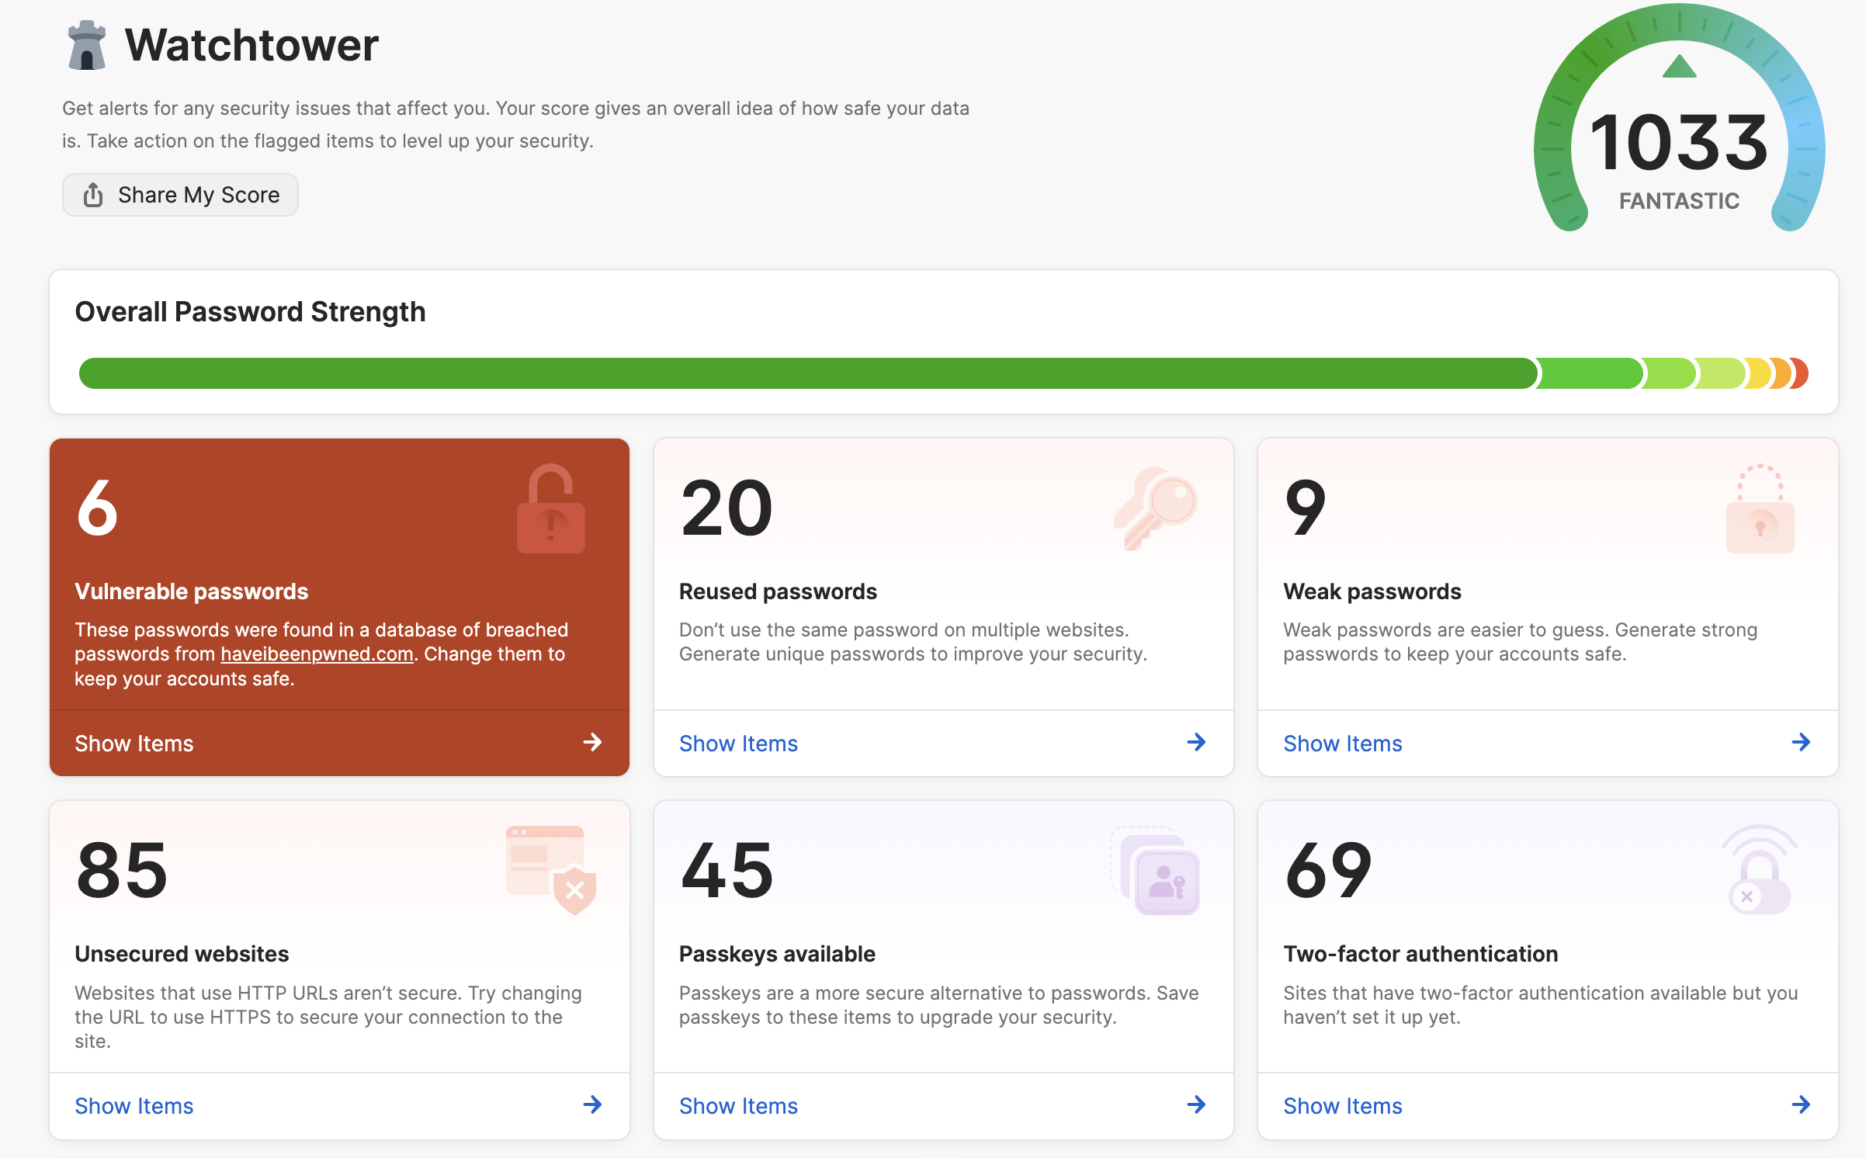Click the arrow beside Show Items under Unsecured websites
1866x1158 pixels.
click(x=592, y=1105)
